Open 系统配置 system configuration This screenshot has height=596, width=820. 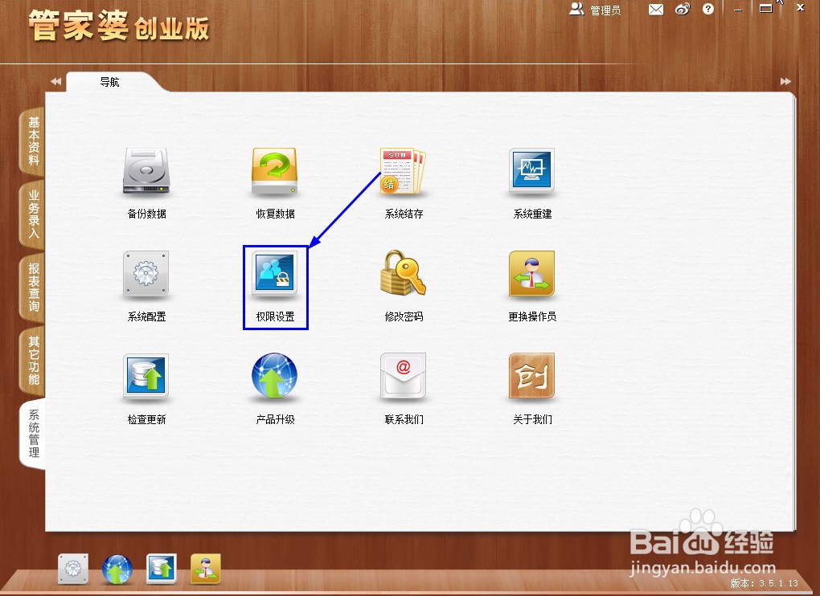tap(146, 273)
